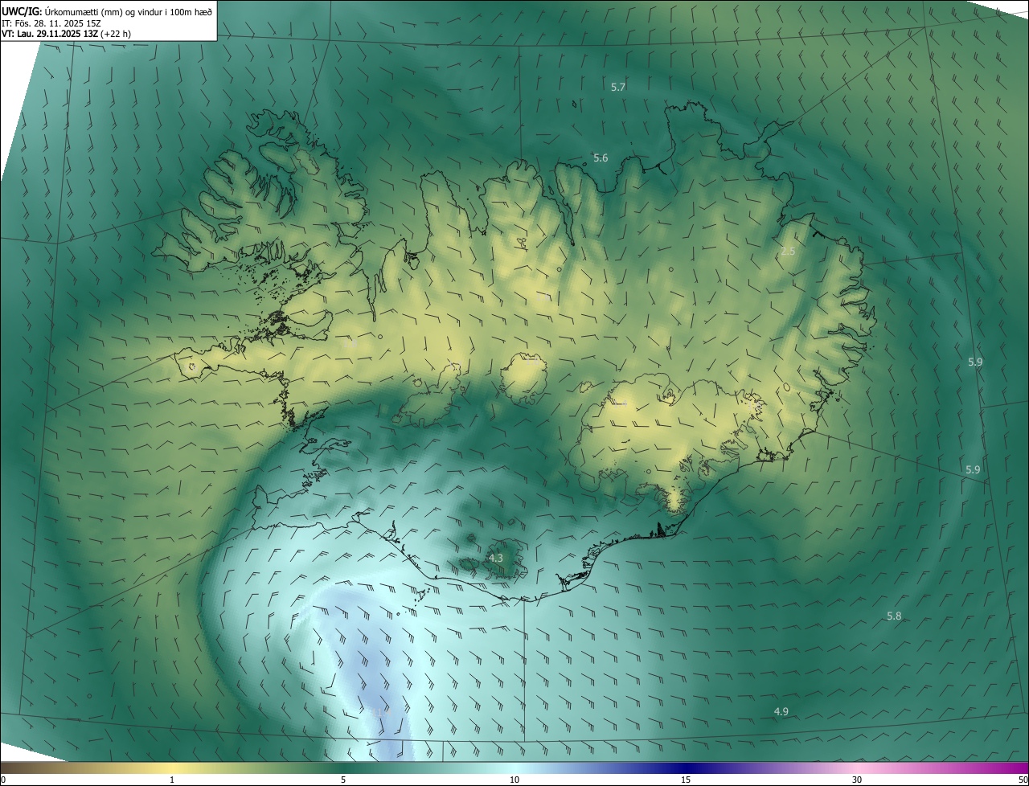
Task: Click the 5.7 value label north of Iceland
Action: (x=618, y=87)
